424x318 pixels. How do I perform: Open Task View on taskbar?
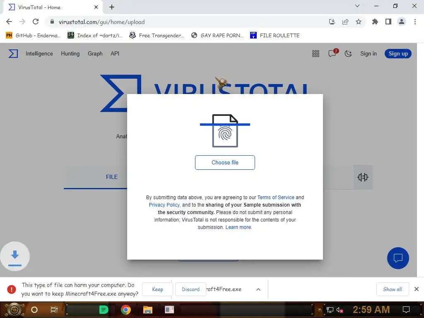coord(54,310)
